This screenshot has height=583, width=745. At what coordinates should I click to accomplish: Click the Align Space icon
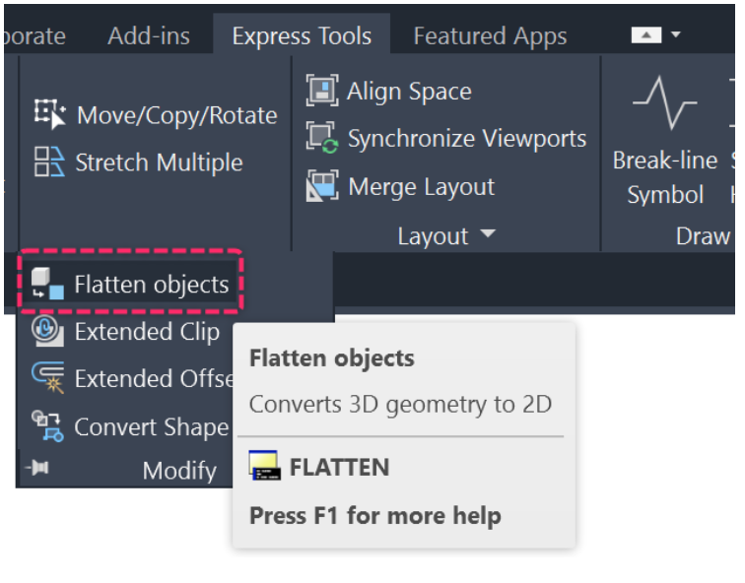(x=322, y=91)
